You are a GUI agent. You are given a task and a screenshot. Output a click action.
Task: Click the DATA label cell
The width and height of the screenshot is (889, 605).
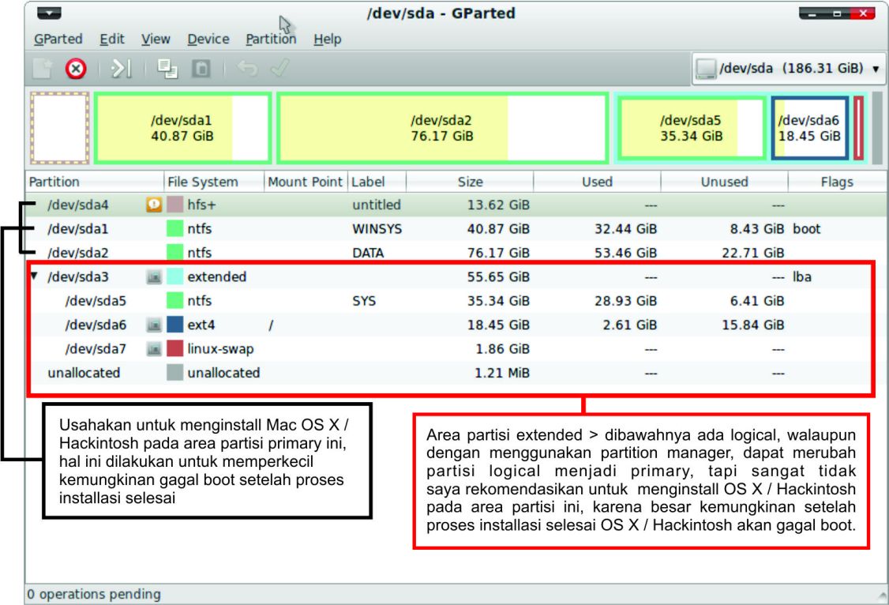(x=368, y=253)
